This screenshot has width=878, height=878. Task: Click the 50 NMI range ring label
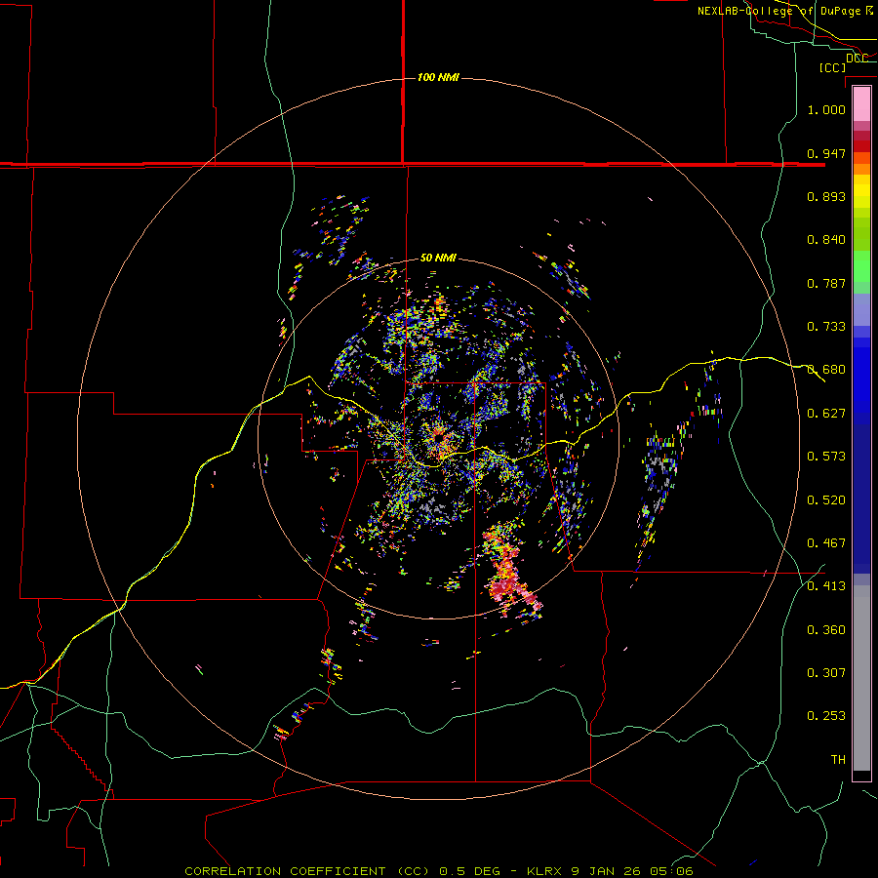point(438,258)
